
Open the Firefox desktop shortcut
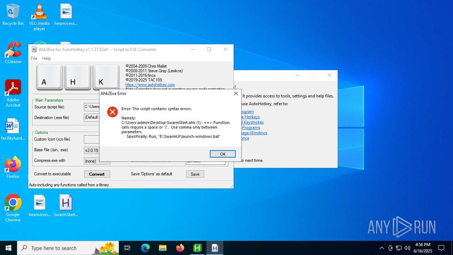(13, 168)
